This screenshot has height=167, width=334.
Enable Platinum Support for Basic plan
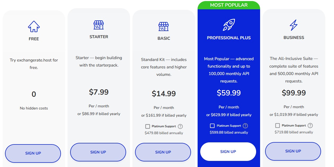(148, 126)
